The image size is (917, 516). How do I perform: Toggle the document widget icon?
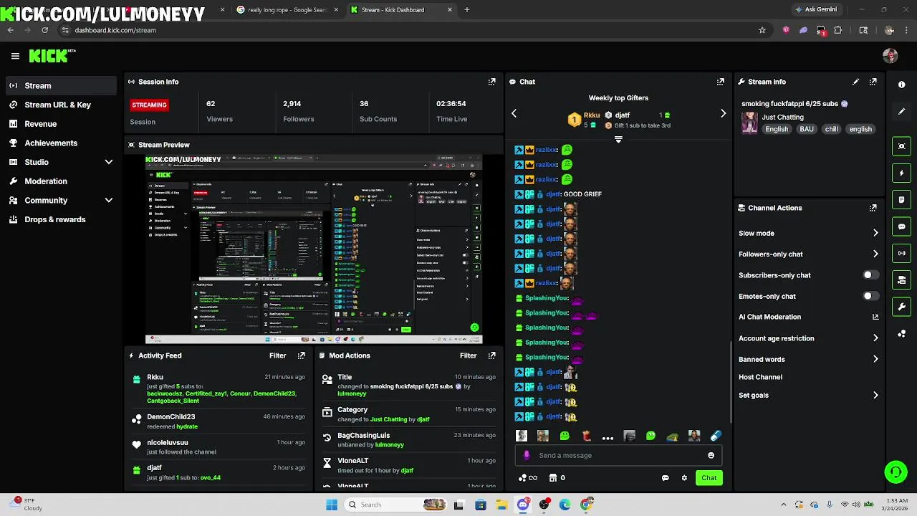901,200
